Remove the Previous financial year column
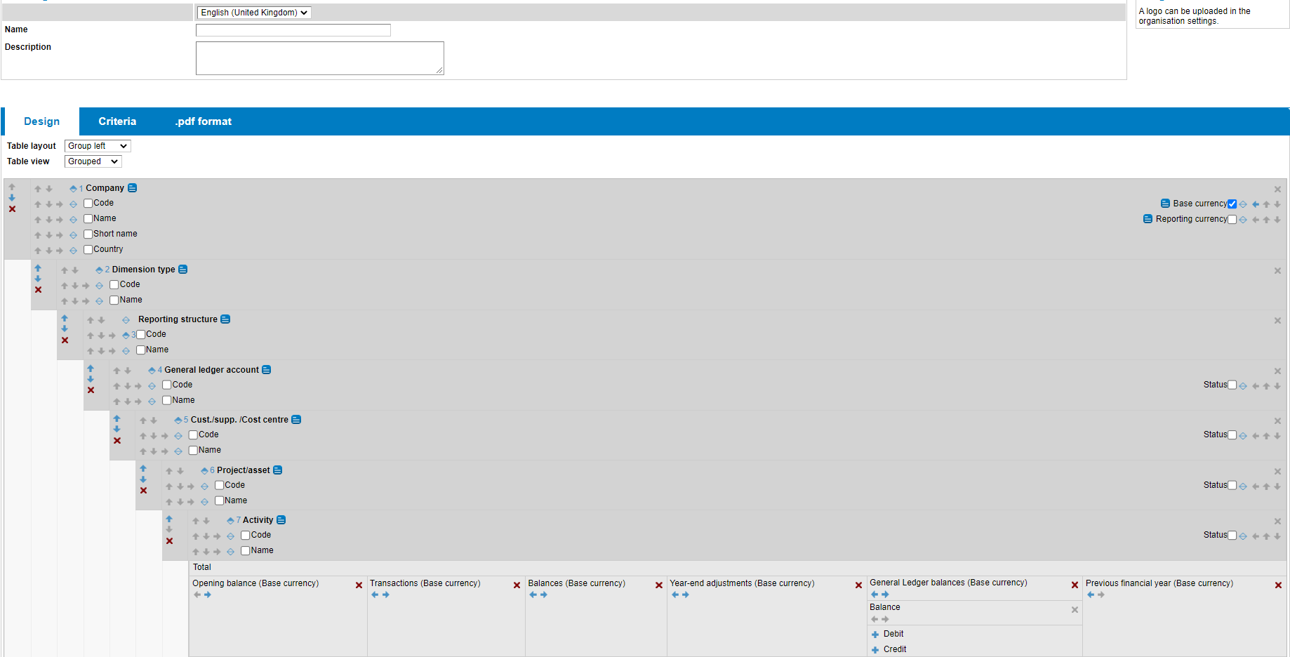Screen dimensions: 1290x657 (x=1278, y=585)
